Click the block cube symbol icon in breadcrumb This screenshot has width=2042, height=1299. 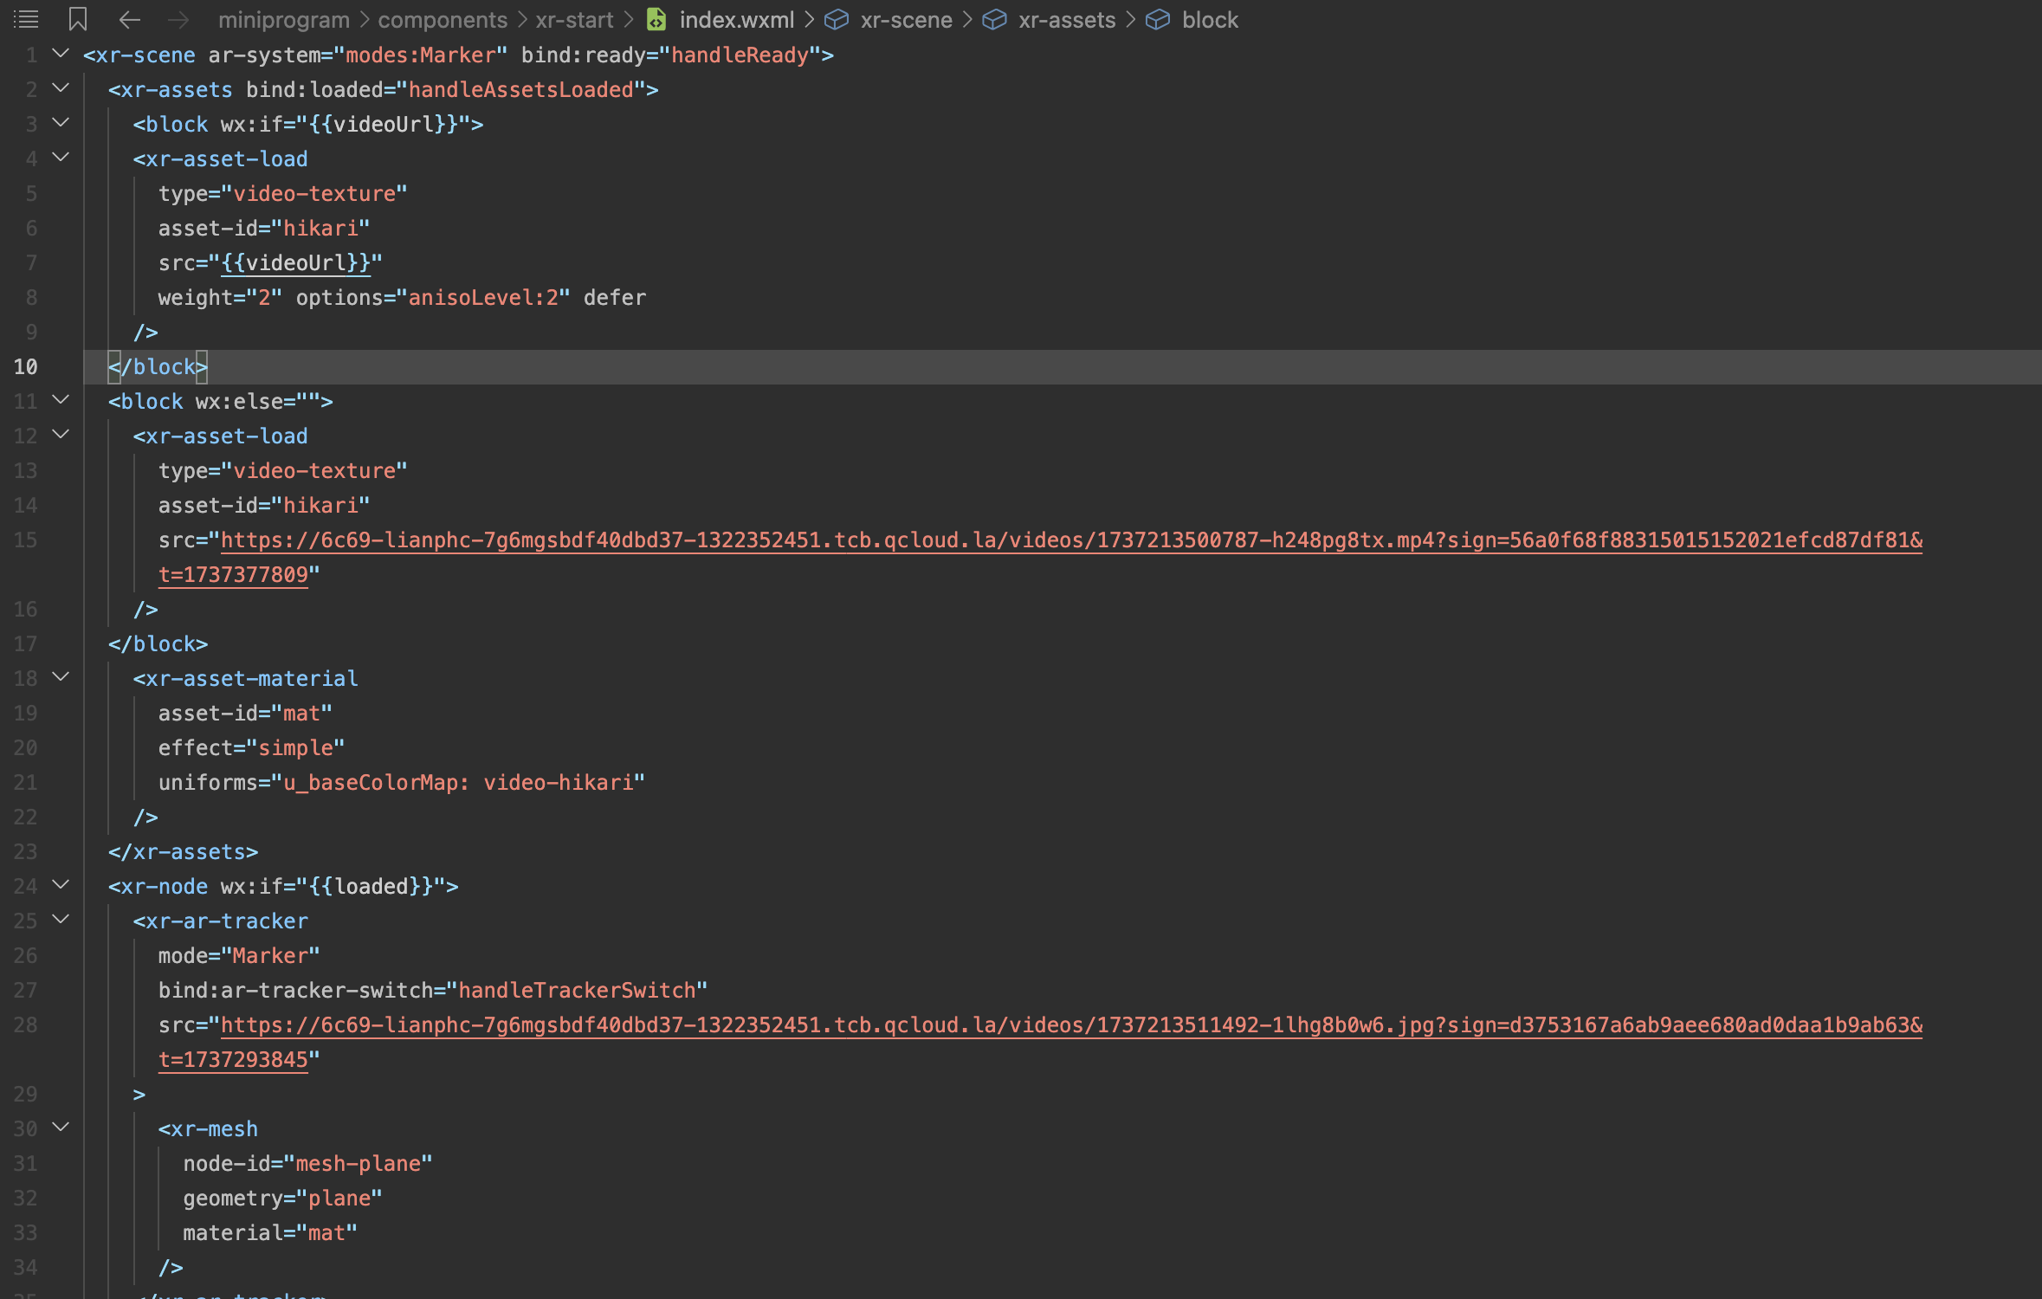click(1158, 19)
